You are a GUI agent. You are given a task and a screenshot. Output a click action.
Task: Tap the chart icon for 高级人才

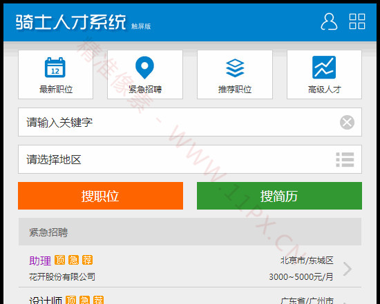tap(324, 68)
